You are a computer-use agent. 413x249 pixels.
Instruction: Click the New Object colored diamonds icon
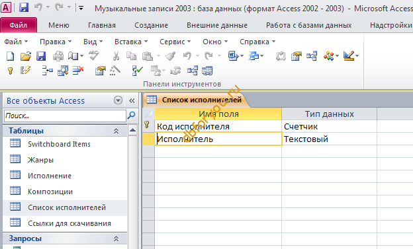328,56
